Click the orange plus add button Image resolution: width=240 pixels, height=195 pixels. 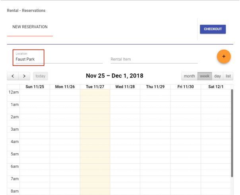pyautogui.click(x=224, y=56)
